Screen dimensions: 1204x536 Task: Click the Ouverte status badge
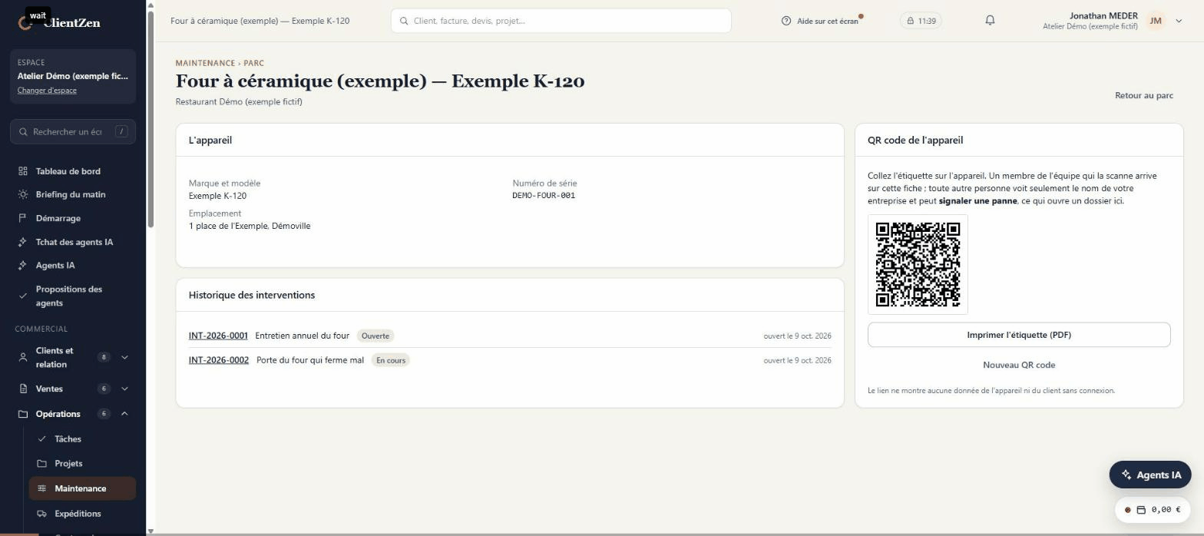click(375, 336)
